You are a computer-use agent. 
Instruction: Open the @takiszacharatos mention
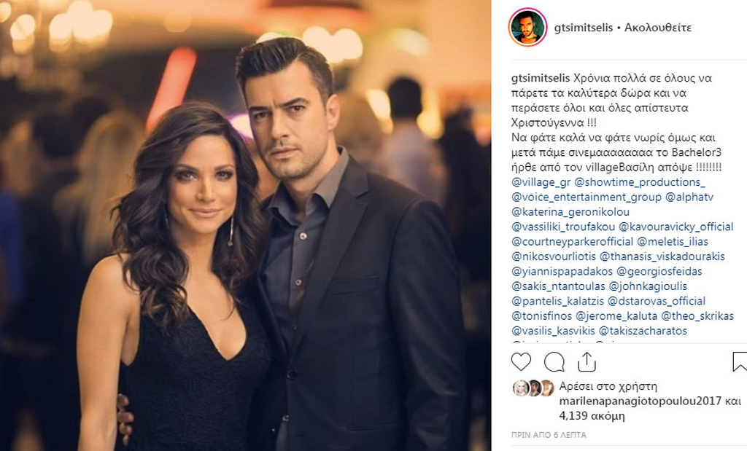(643, 331)
